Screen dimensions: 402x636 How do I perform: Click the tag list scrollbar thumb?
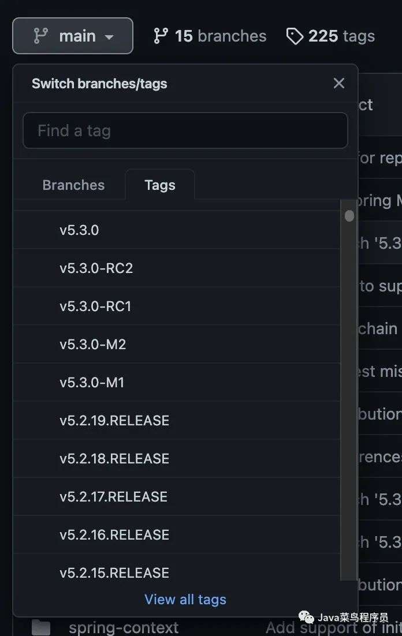(x=349, y=215)
